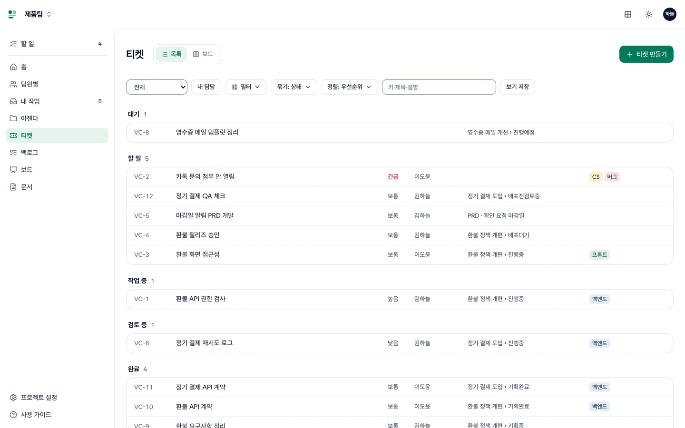Focus the 키·제목·설명 search field
The width and height of the screenshot is (685, 428).
(x=439, y=87)
